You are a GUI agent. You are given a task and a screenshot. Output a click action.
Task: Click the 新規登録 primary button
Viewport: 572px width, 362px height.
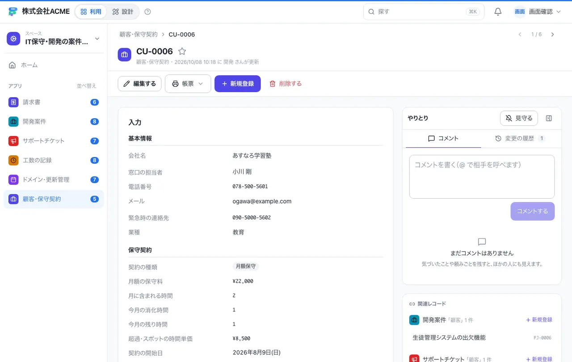coord(238,84)
